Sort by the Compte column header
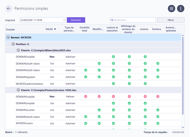 [10, 30]
